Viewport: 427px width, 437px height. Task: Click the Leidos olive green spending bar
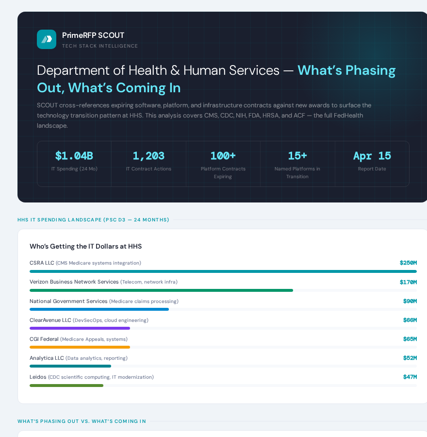(66, 386)
